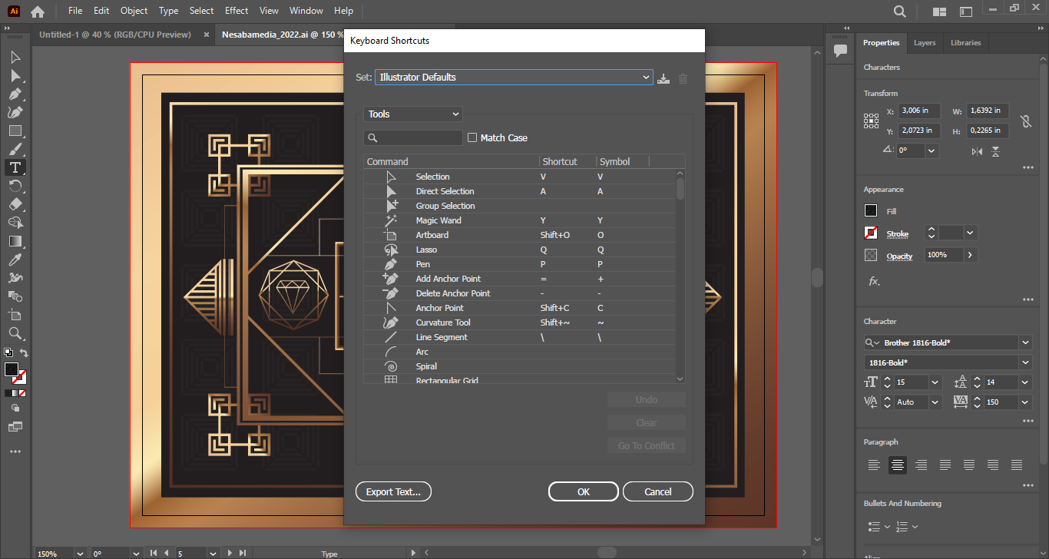Expand the Brother 1816-Bold font family dropdown
The width and height of the screenshot is (1049, 559).
click(x=1025, y=342)
